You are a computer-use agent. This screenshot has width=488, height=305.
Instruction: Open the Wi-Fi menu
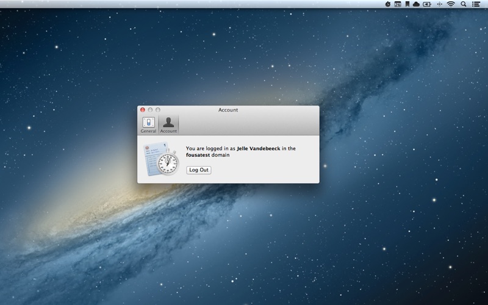[x=451, y=4]
